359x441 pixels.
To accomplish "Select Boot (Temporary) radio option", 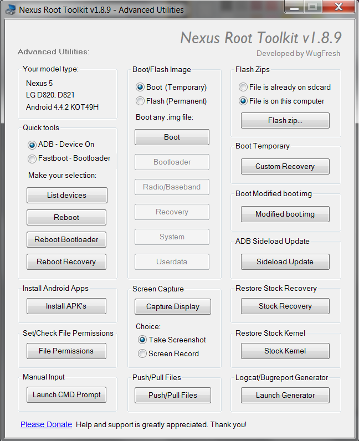I will [x=140, y=88].
